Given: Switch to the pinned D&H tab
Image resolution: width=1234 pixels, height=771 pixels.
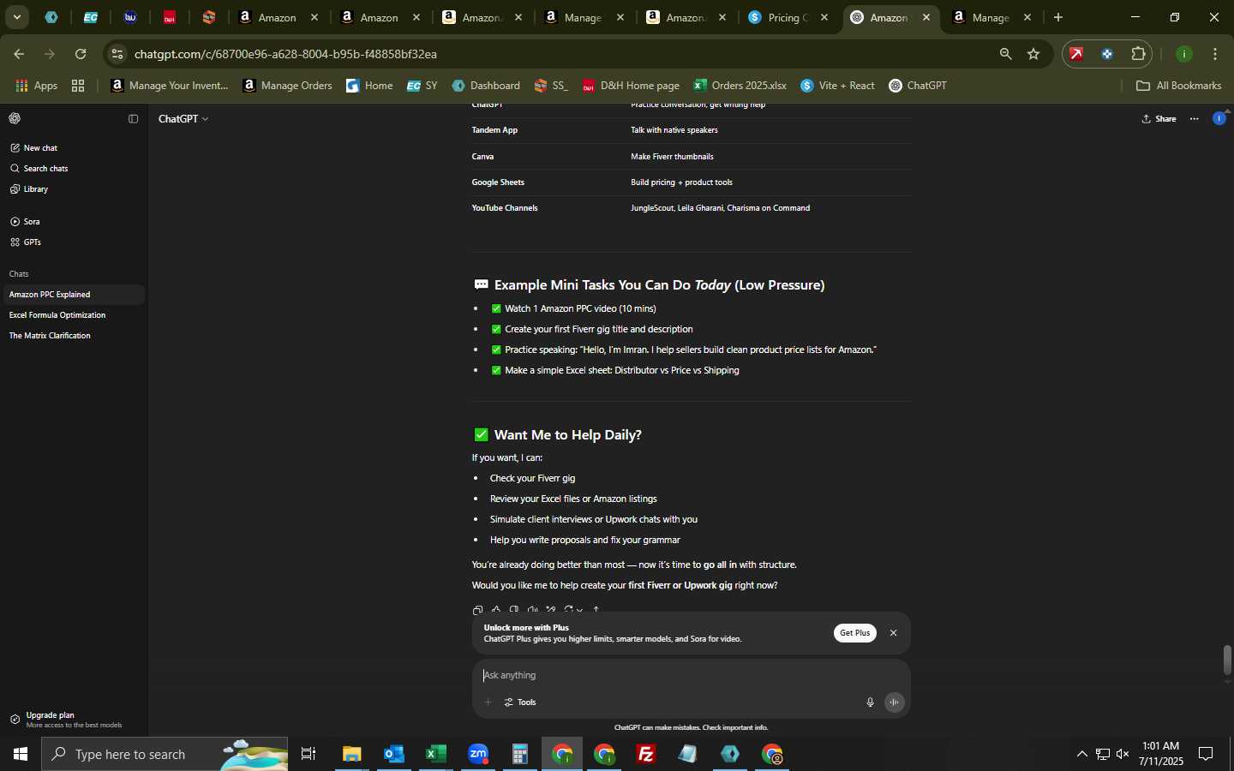Looking at the screenshot, I should 170,17.
